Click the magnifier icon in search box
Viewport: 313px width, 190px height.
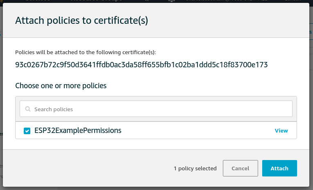point(28,109)
